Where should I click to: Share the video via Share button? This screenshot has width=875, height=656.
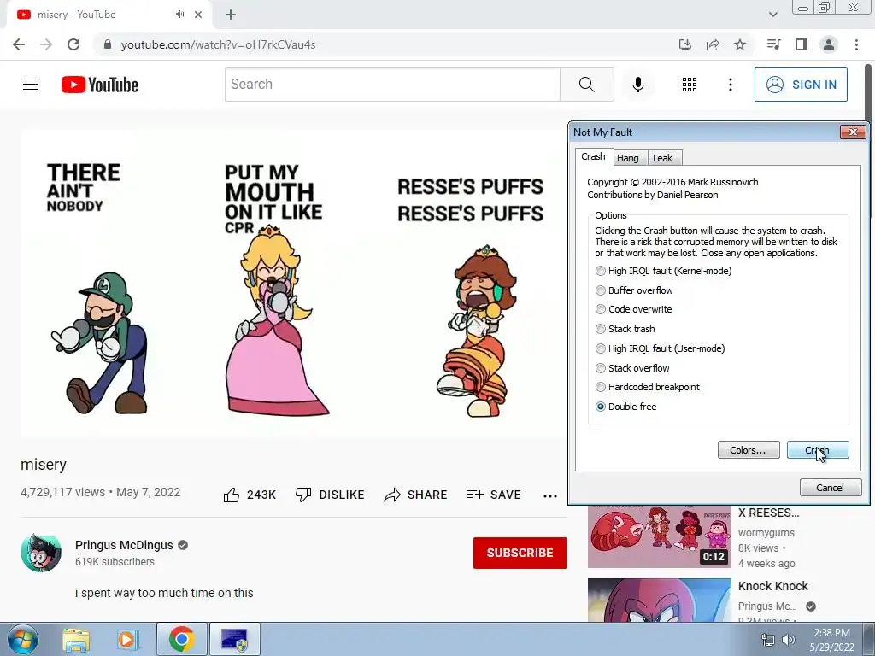tap(416, 495)
